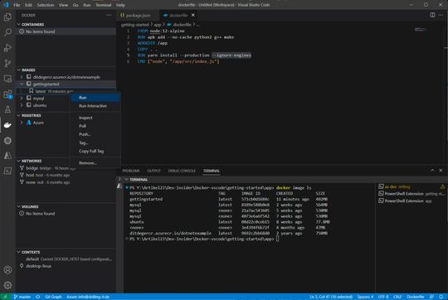The image size is (448, 300).
Task: Collapse the Images section
Action: [x=19, y=70]
